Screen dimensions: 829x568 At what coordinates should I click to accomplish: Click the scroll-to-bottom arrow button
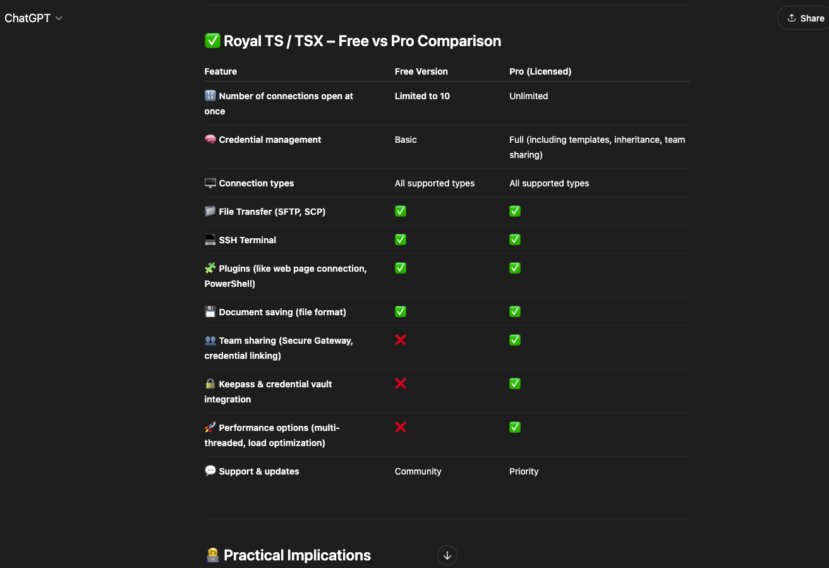[x=447, y=555]
